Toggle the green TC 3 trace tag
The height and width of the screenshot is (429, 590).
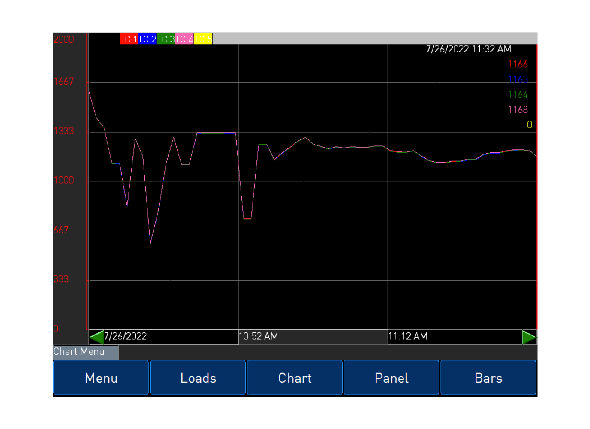(x=166, y=39)
